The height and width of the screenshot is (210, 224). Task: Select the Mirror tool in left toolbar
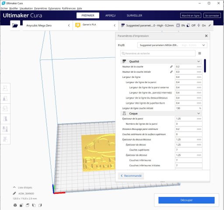[x=5, y=119]
